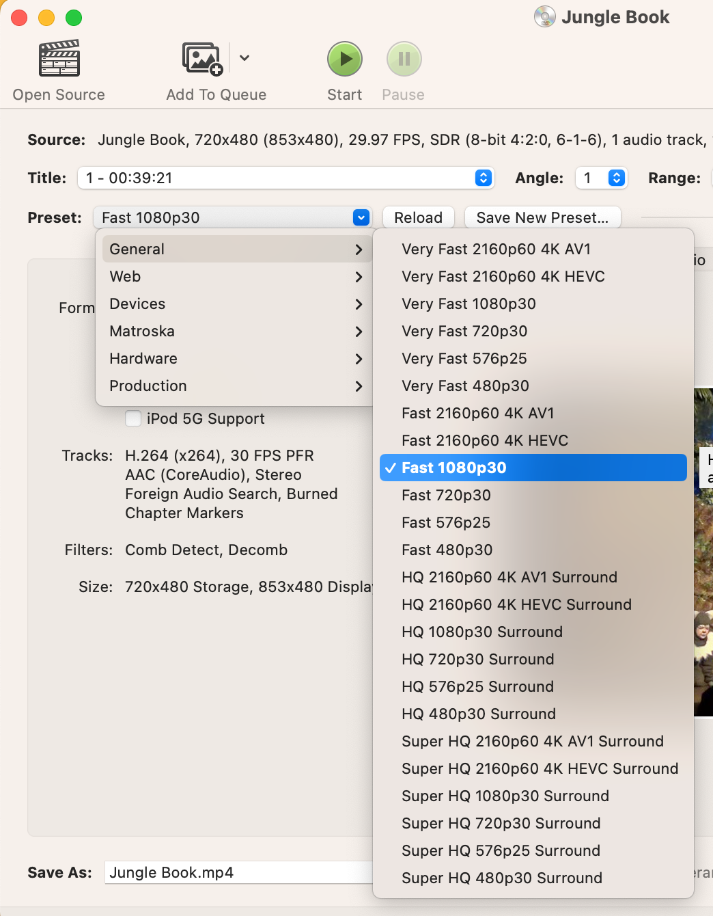
Task: Select Super HQ 2160p60 4K AV1 Surround preset
Action: [533, 741]
